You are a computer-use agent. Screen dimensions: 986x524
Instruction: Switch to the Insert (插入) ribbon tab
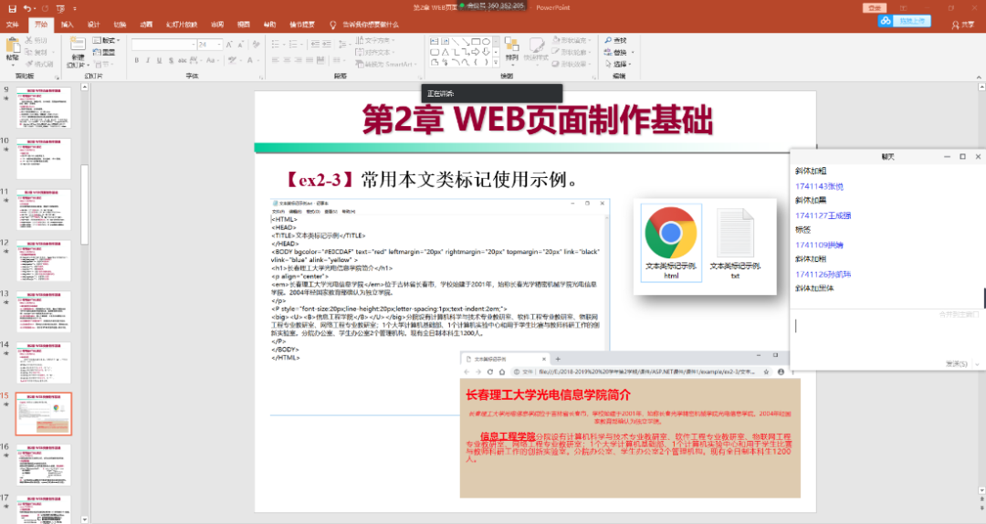pyautogui.click(x=68, y=25)
